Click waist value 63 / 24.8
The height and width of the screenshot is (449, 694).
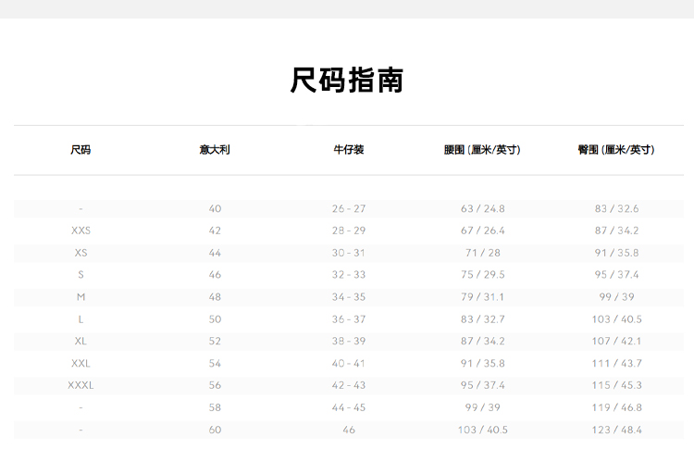[x=482, y=208]
